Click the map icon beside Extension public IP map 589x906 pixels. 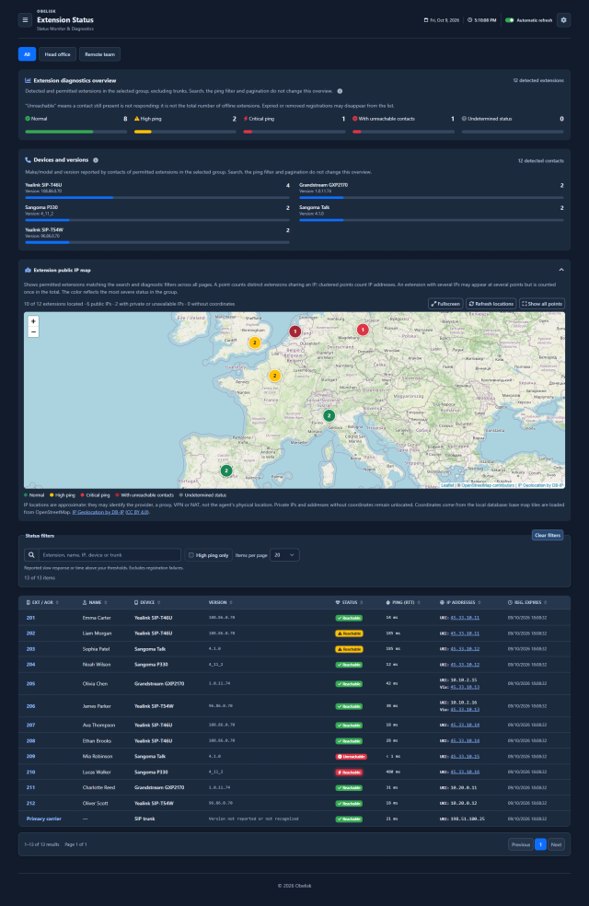coord(28,270)
